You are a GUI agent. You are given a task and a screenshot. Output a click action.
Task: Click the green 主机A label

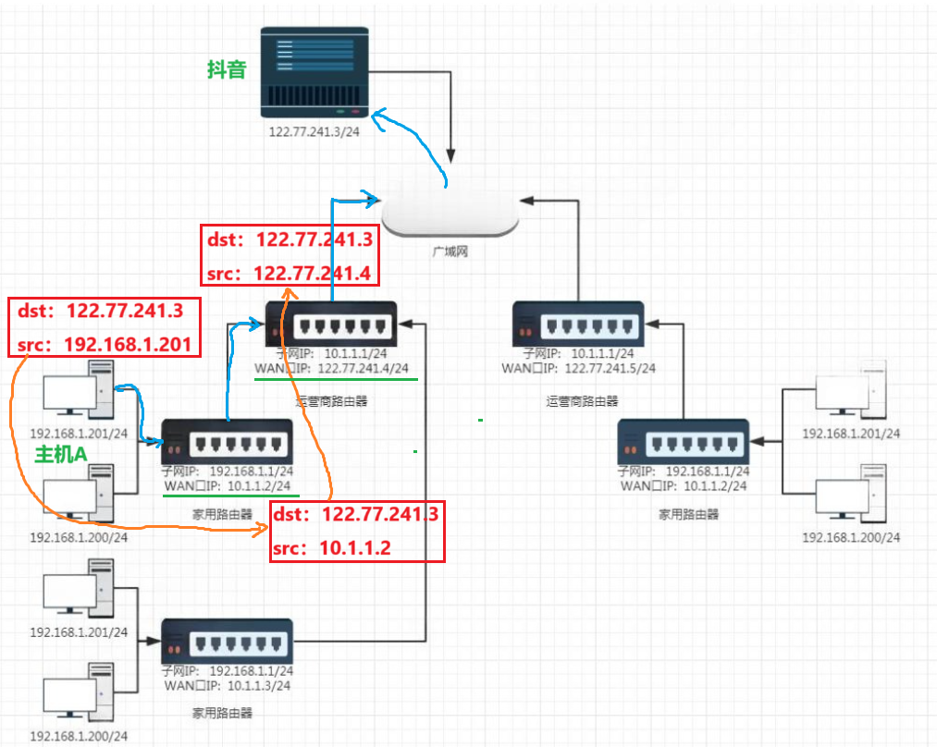[x=61, y=455]
